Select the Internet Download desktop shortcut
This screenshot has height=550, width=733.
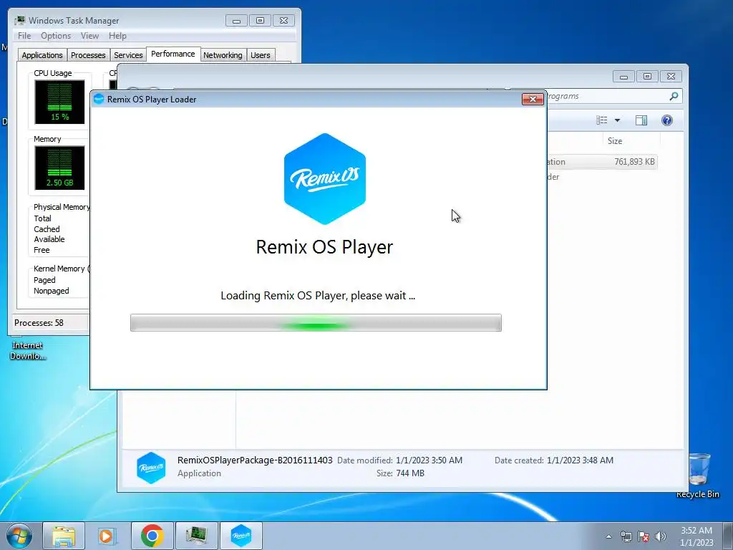click(28, 349)
